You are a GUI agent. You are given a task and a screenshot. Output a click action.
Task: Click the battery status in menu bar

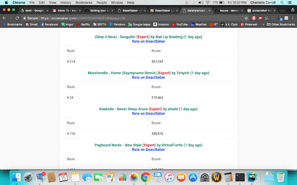pyautogui.click(x=219, y=3)
